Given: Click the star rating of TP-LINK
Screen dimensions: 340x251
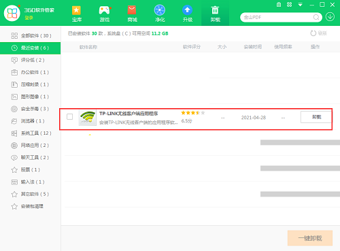Looking at the screenshot, I should tap(193, 113).
